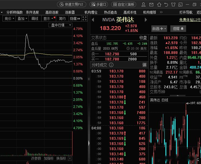Image resolution: width=201 pixels, height=164 pixels.
Task: Click the 总股本 value 243.0亿
Action: click(171, 87)
